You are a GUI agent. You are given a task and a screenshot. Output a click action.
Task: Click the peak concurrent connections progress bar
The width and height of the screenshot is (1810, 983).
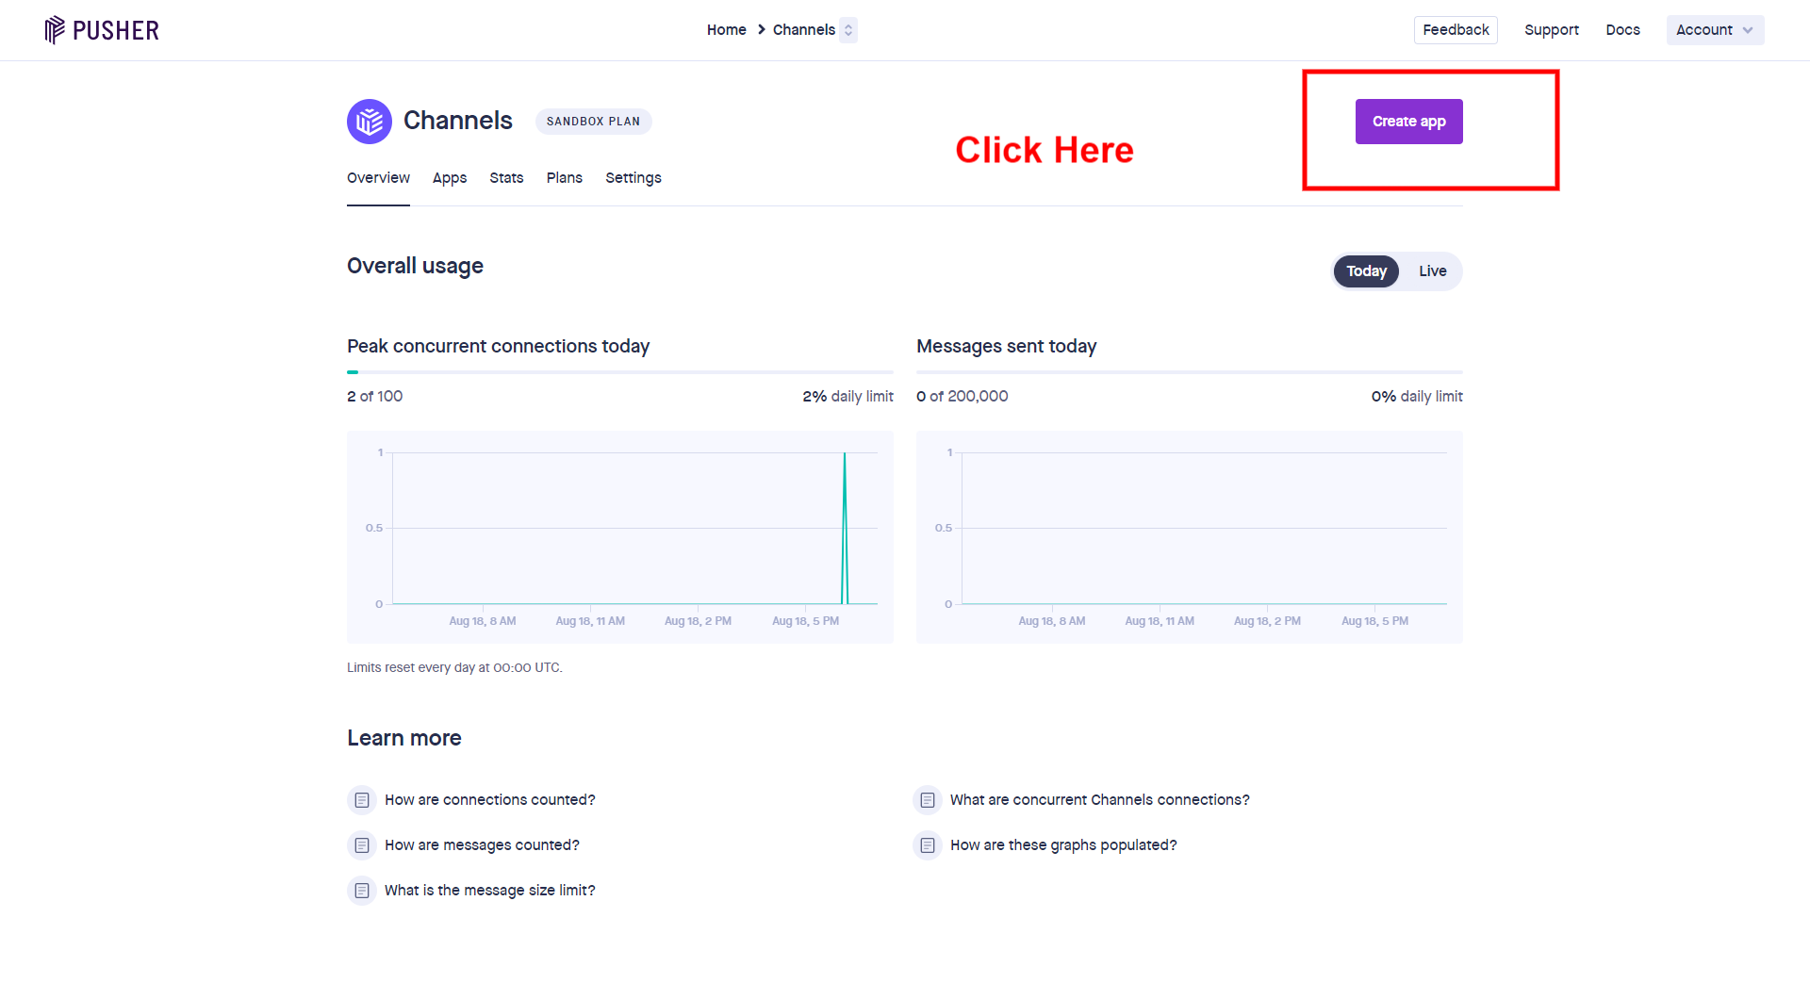click(620, 372)
